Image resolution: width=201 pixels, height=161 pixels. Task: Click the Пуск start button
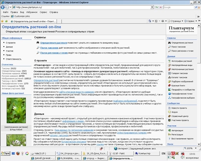5,153
